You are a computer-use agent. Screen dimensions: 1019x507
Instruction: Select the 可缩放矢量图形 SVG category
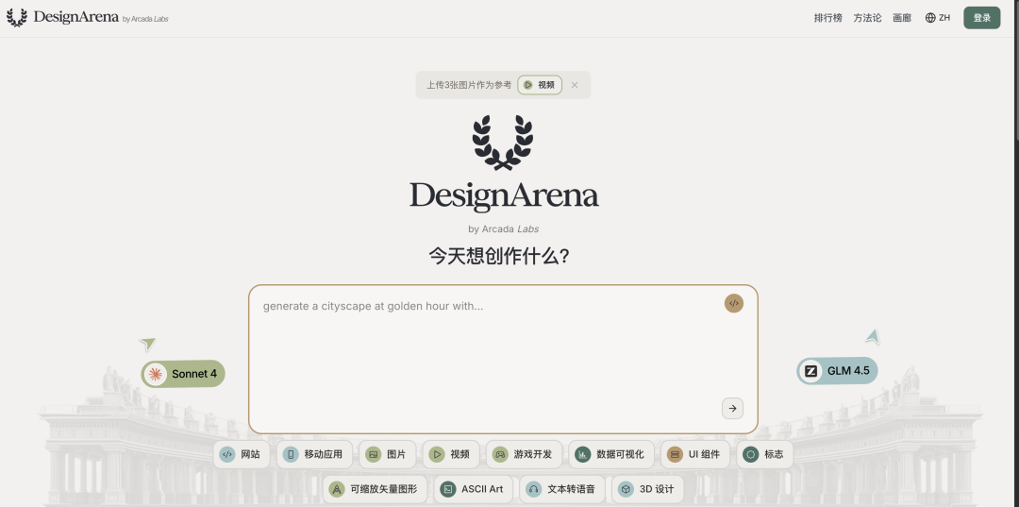(x=375, y=489)
